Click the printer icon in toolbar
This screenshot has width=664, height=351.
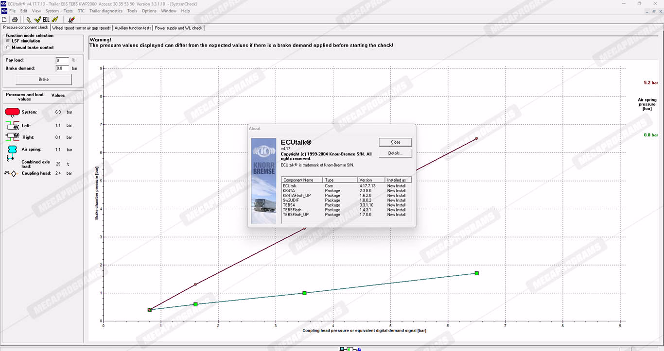15,19
